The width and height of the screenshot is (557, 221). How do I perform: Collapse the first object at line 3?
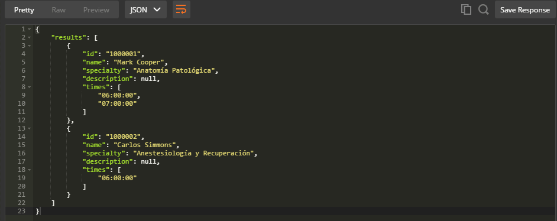(29, 45)
